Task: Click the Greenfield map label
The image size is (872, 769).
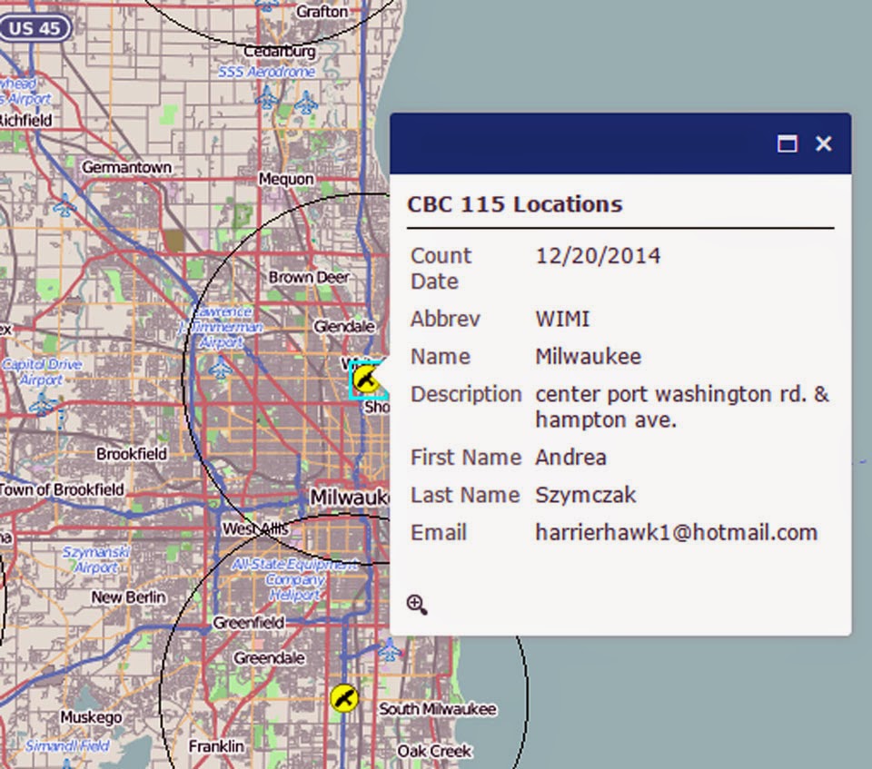Action: pyautogui.click(x=249, y=623)
